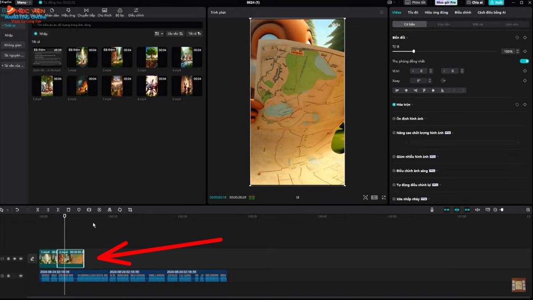Click the undo arrow in timeline toolbar
This screenshot has width=533, height=300.
pos(17,210)
